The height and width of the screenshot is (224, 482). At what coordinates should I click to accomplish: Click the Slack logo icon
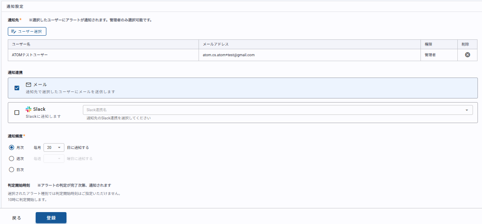tap(28, 109)
